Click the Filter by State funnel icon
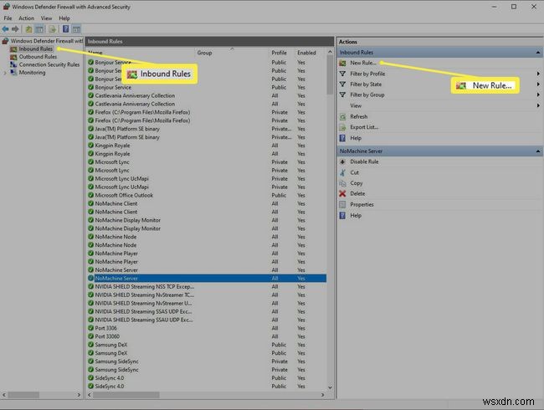 [342, 85]
